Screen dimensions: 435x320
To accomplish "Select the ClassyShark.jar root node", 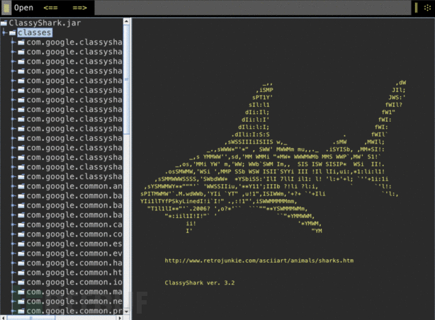I will [x=45, y=23].
